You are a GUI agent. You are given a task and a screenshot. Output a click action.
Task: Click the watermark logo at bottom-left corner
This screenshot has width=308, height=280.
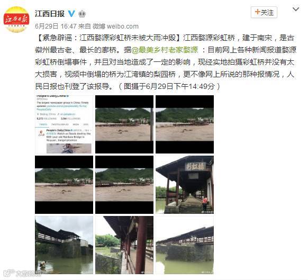(x=23, y=273)
